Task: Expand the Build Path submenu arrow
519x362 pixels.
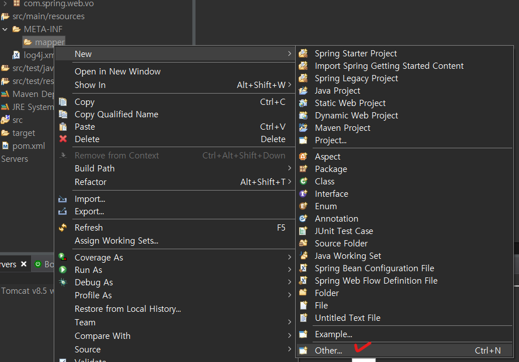Action: click(289, 168)
